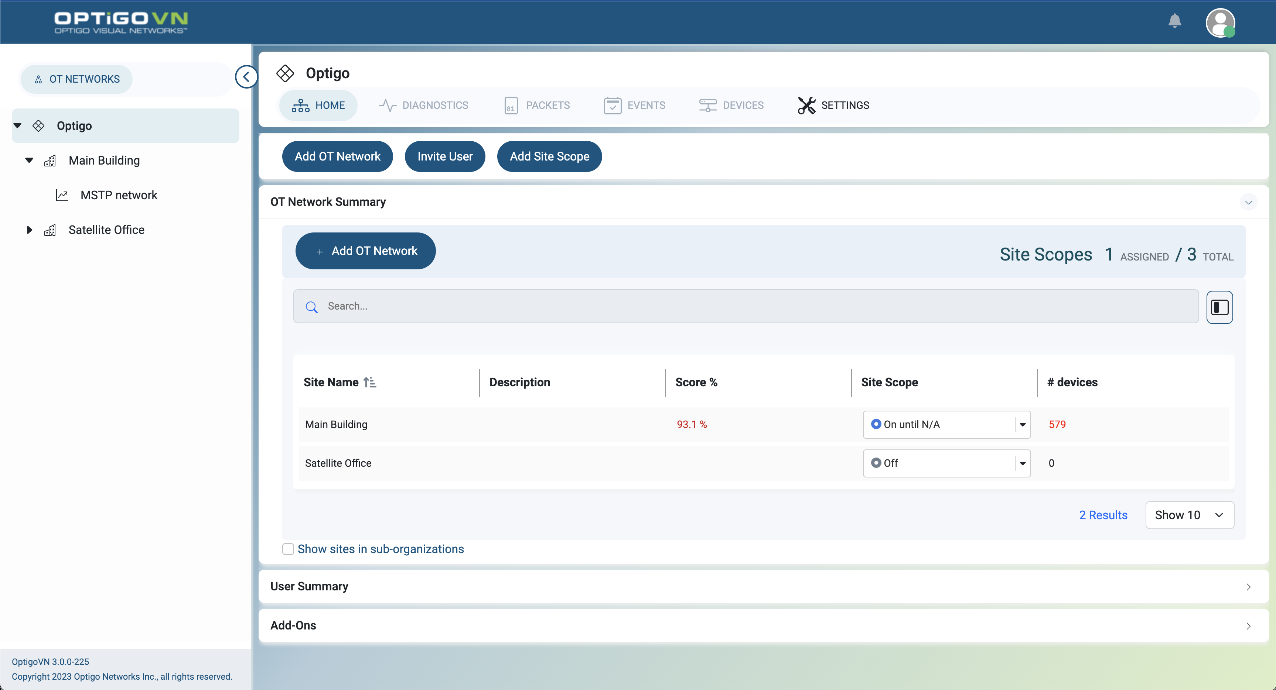This screenshot has width=1276, height=690.
Task: Click the 2 Results link
Action: click(1103, 514)
